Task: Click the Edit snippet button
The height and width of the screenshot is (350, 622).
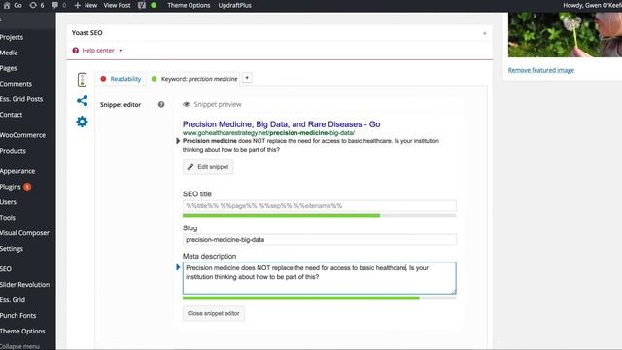Action: click(x=208, y=167)
